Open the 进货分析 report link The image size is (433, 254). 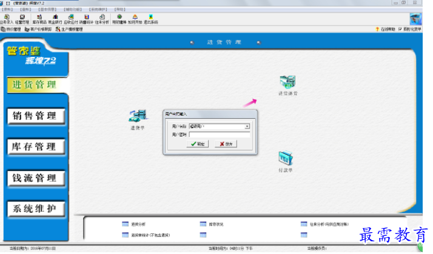click(x=138, y=224)
